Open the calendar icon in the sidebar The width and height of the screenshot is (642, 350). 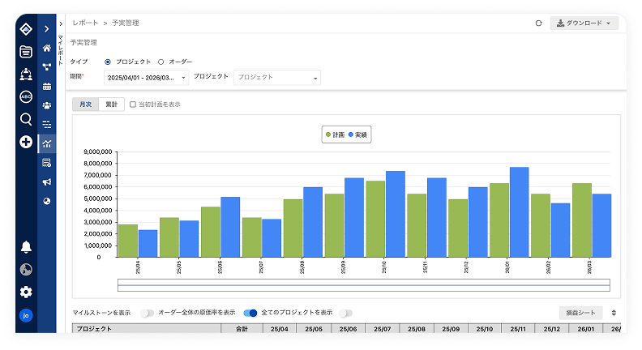click(47, 86)
